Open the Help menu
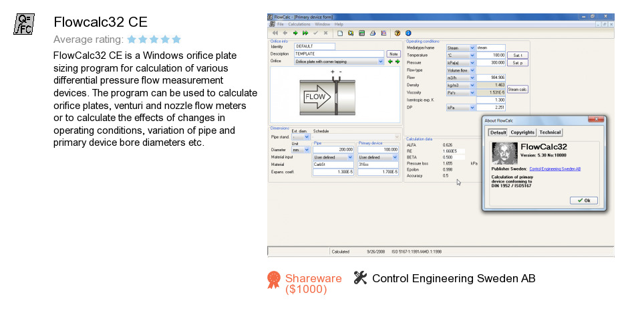Screen dimensions: 628x313 [x=339, y=25]
